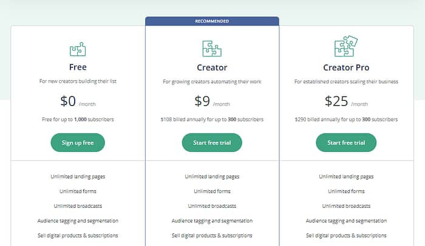Click the $25 /month price
The image size is (425, 246).
[x=346, y=101]
